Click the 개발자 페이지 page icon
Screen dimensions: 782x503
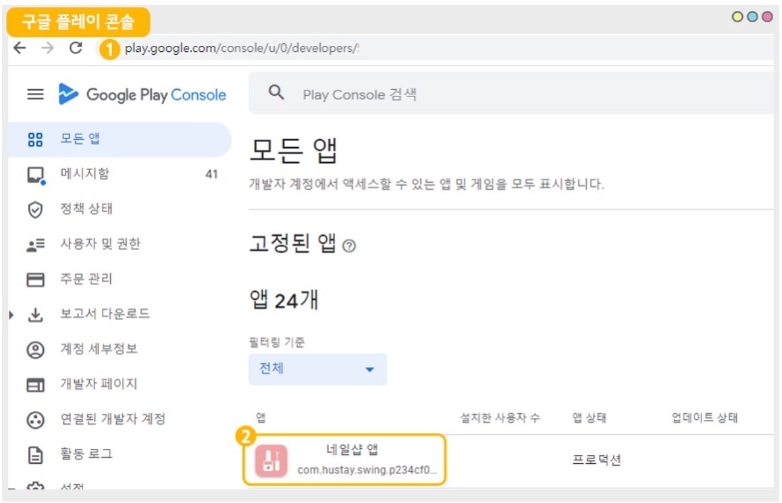[x=35, y=385]
